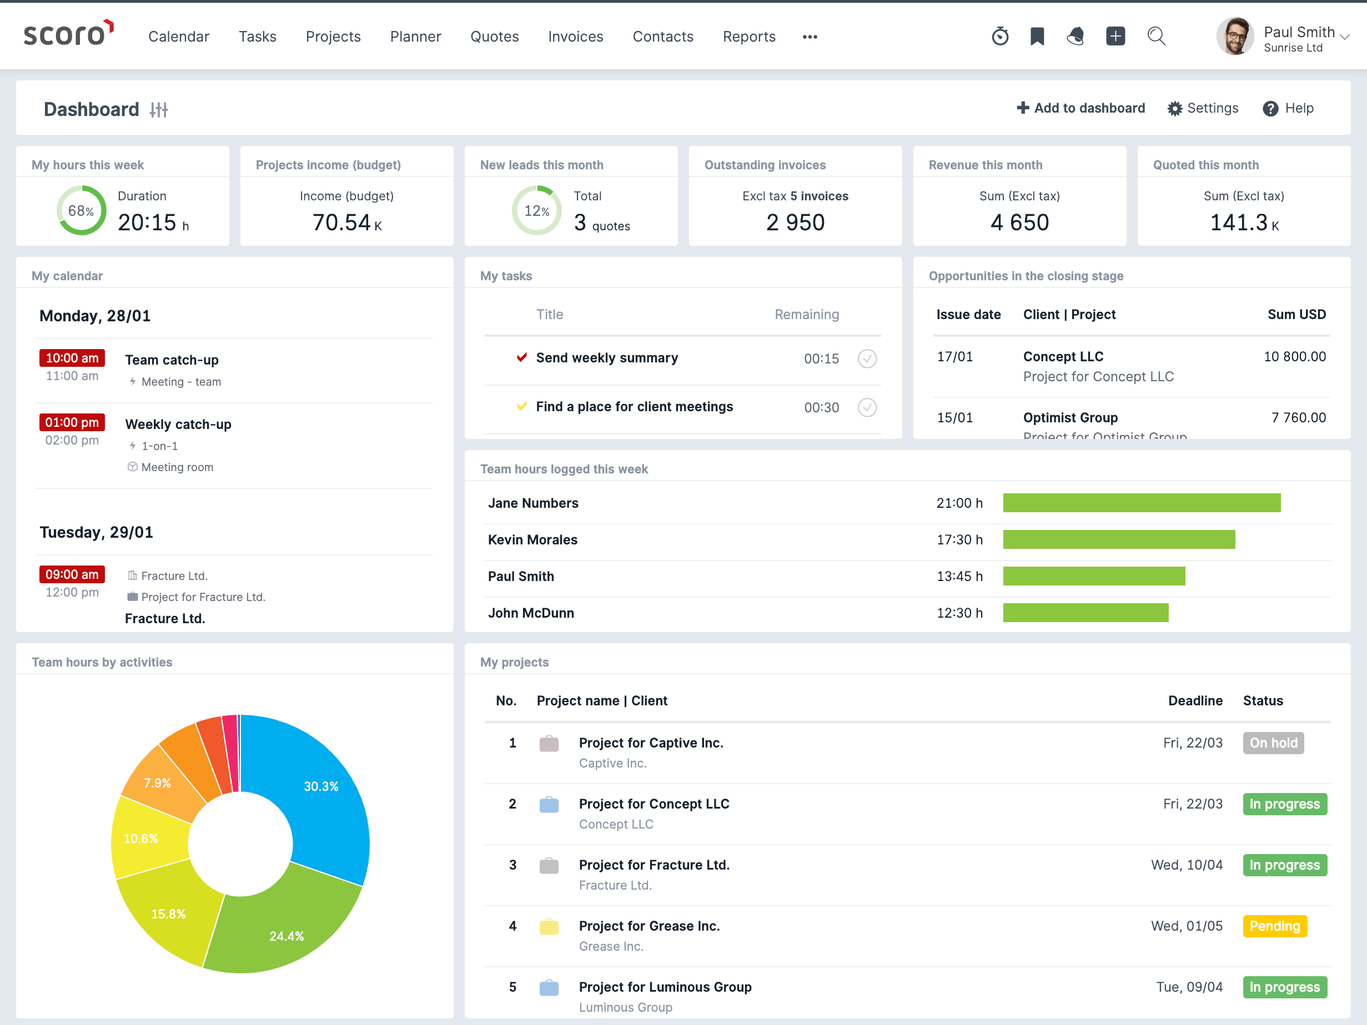Click Kevin Morales' green hours bar
The width and height of the screenshot is (1367, 1025).
point(1119,539)
